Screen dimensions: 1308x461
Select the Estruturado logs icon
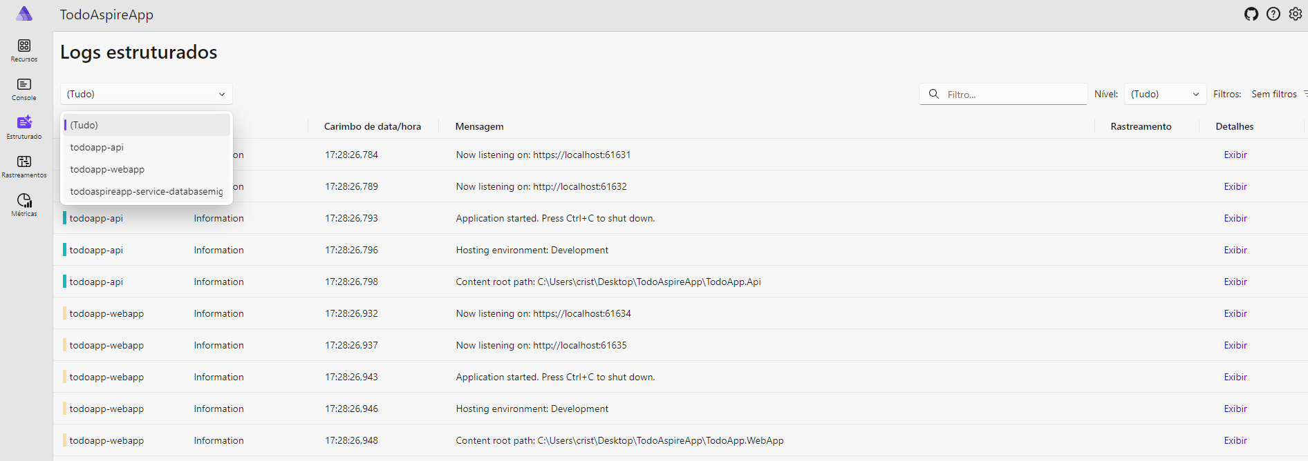24,123
